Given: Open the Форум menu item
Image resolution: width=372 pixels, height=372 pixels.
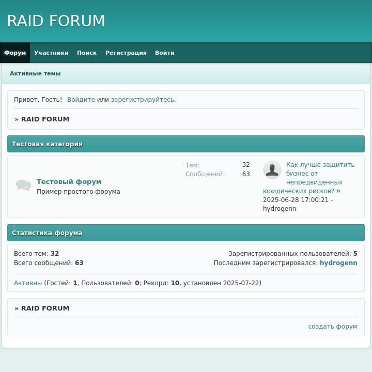Looking at the screenshot, I should click(x=15, y=53).
